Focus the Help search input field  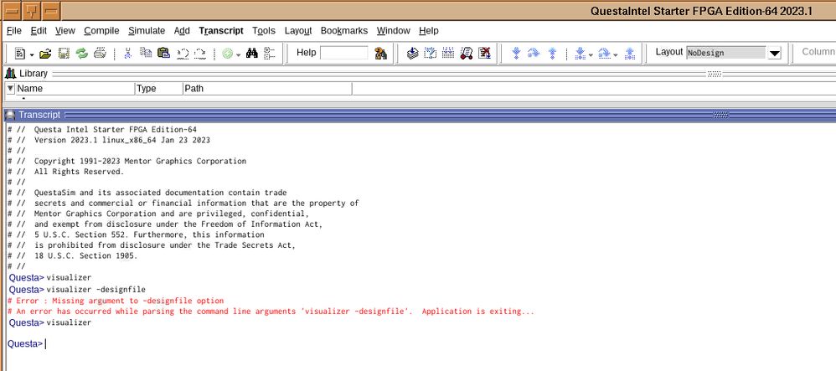point(344,53)
